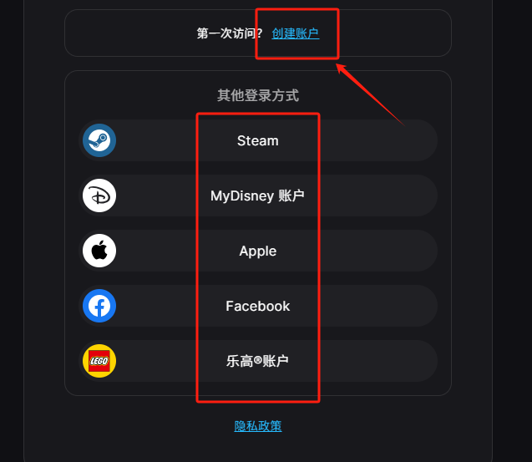Click the Apple logo icon
Screen dimensions: 532x462
pos(99,251)
